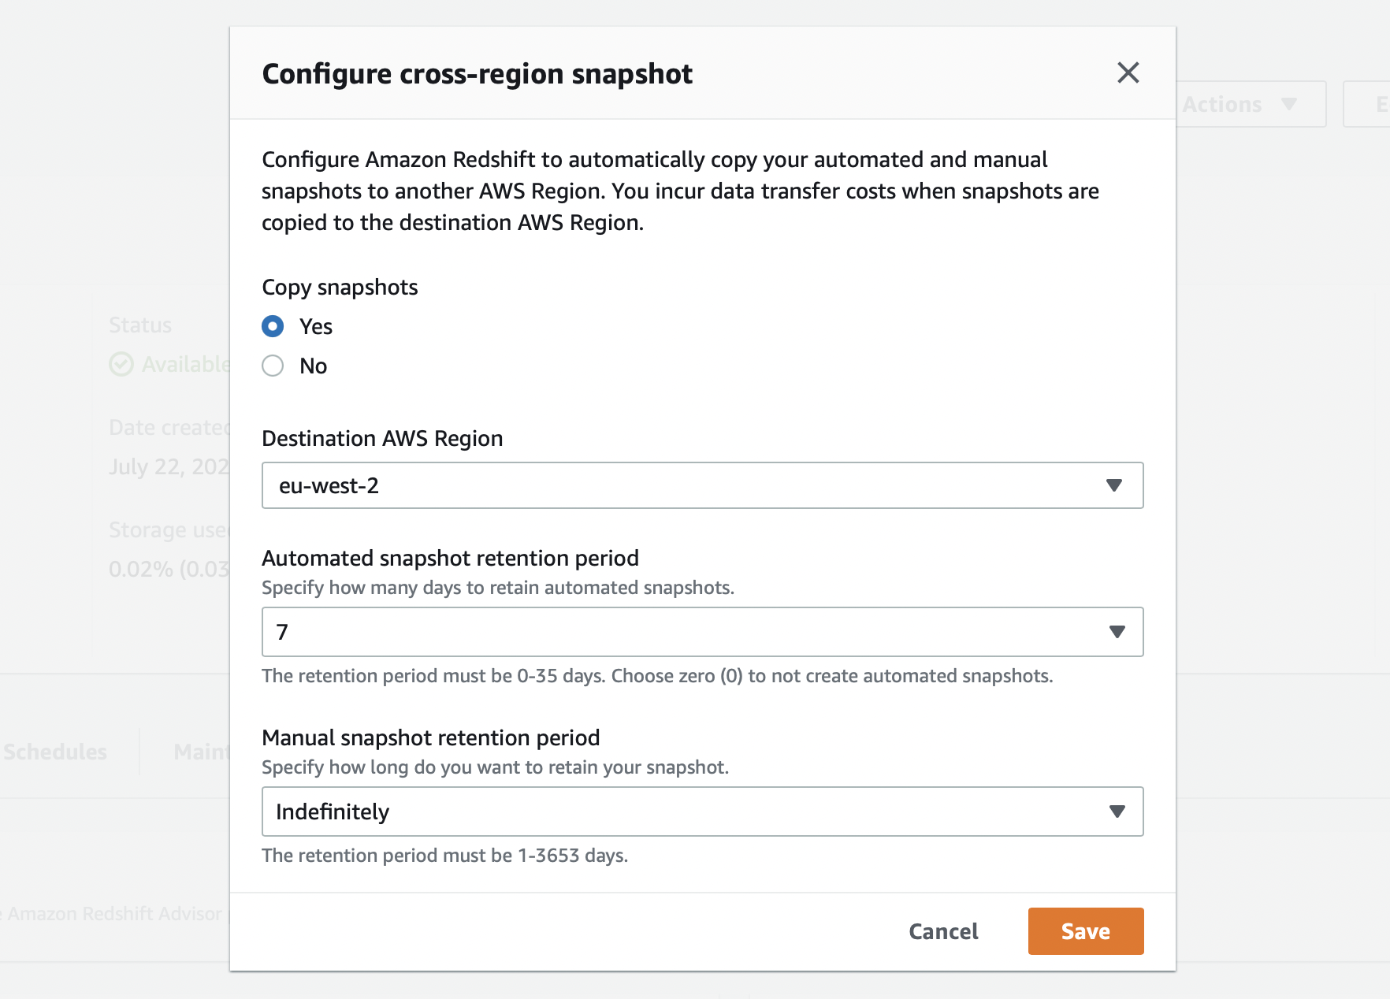Select Yes for Copy snapshots
Image resolution: width=1390 pixels, height=999 pixels.
point(273,326)
